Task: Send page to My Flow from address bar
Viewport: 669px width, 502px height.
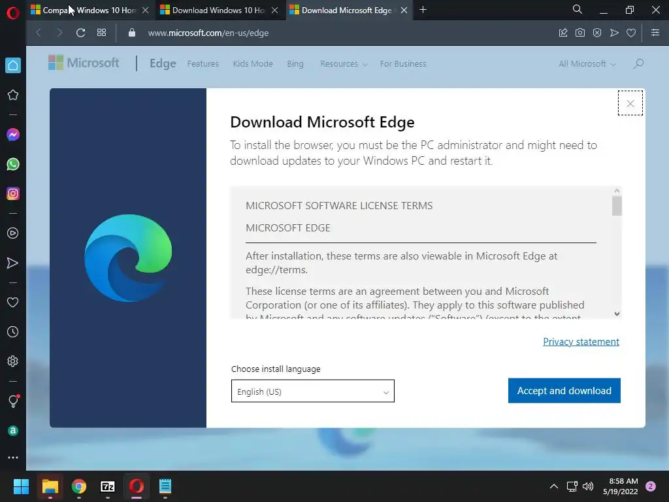Action: pyautogui.click(x=614, y=33)
